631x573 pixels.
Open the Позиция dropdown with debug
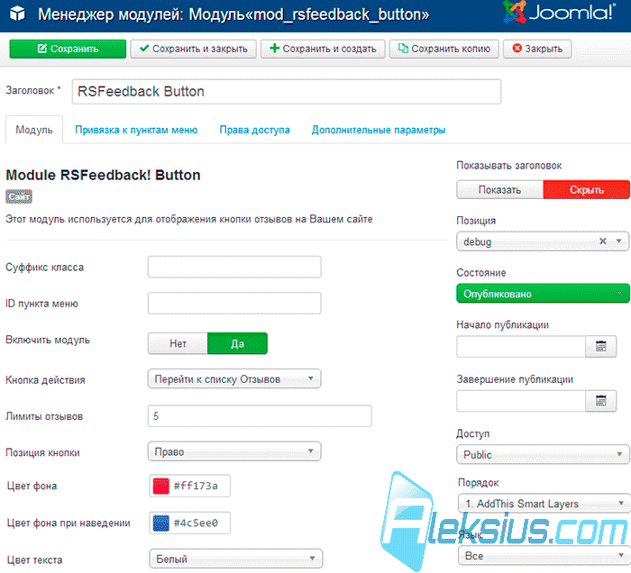tap(542, 241)
